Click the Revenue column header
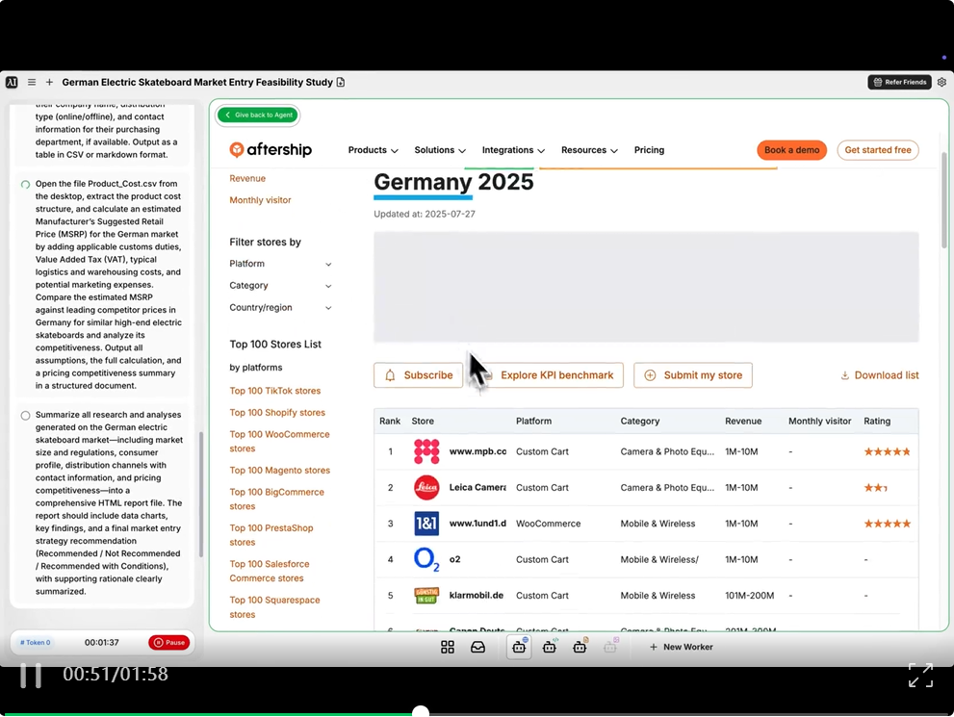Image resolution: width=954 pixels, height=717 pixels. 743,421
